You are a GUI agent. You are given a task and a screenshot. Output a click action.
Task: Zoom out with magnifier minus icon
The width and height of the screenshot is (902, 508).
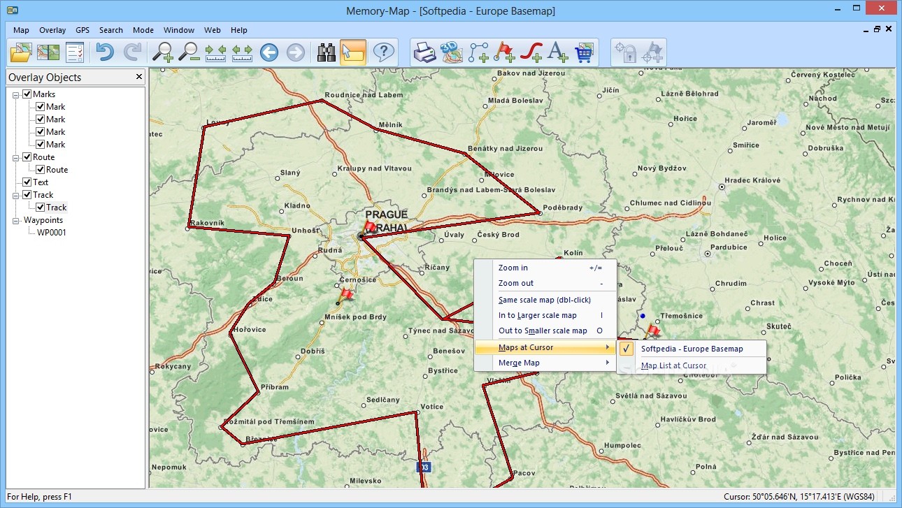(189, 52)
